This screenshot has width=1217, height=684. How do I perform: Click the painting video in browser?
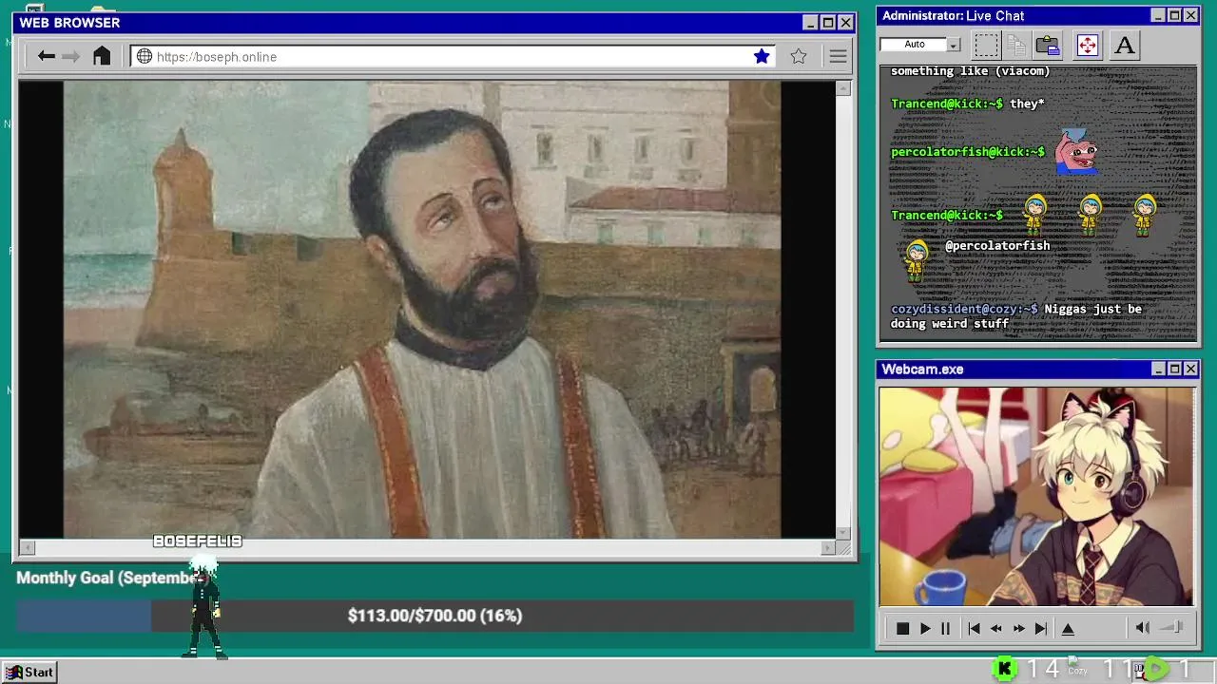point(422,310)
